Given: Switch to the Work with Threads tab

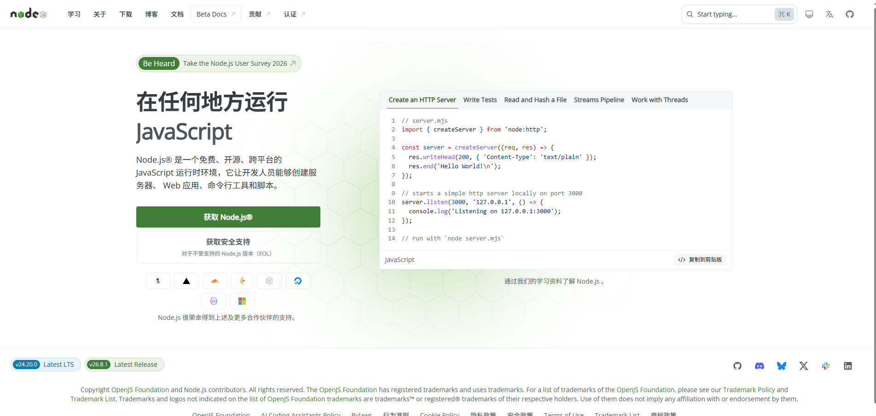Looking at the screenshot, I should click(660, 100).
